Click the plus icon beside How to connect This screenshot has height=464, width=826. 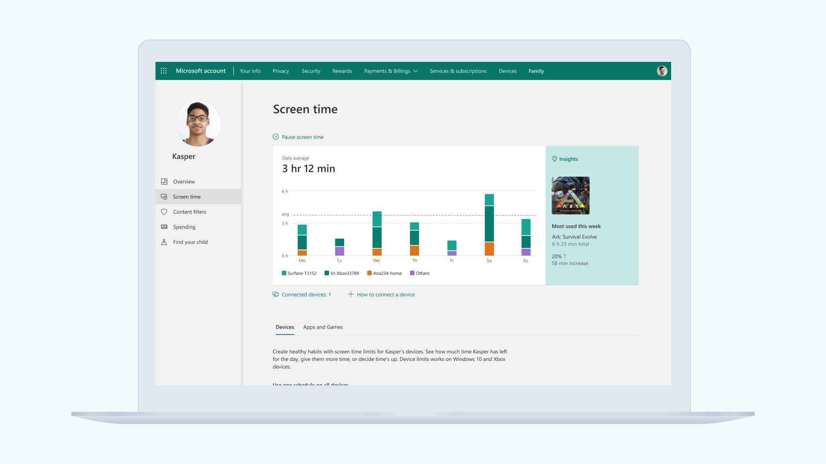[x=351, y=294]
